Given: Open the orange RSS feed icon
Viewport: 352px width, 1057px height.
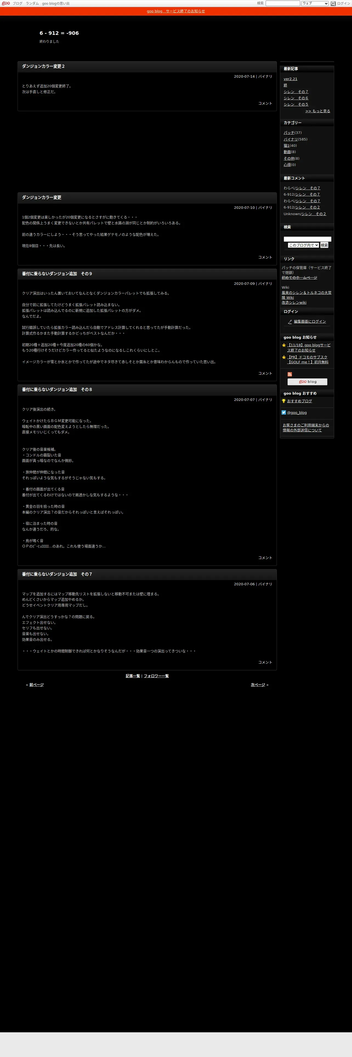Looking at the screenshot, I should click(x=290, y=374).
